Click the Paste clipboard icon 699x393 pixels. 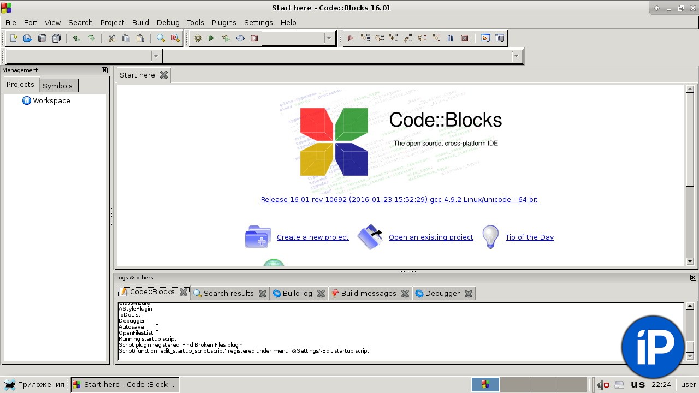(x=140, y=38)
